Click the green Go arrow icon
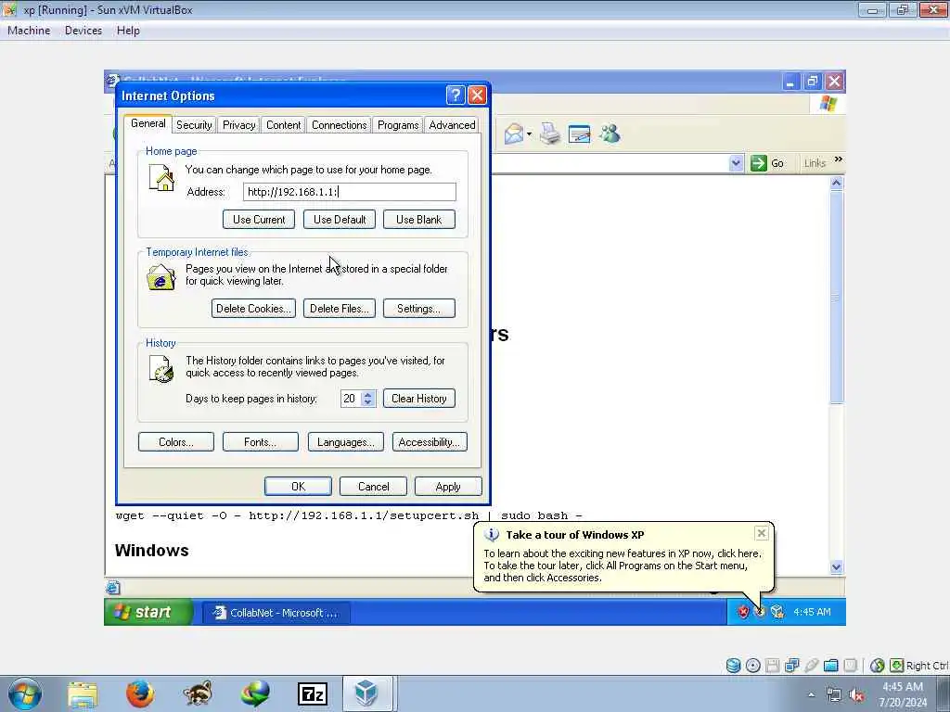The height and width of the screenshot is (712, 950). pos(759,163)
